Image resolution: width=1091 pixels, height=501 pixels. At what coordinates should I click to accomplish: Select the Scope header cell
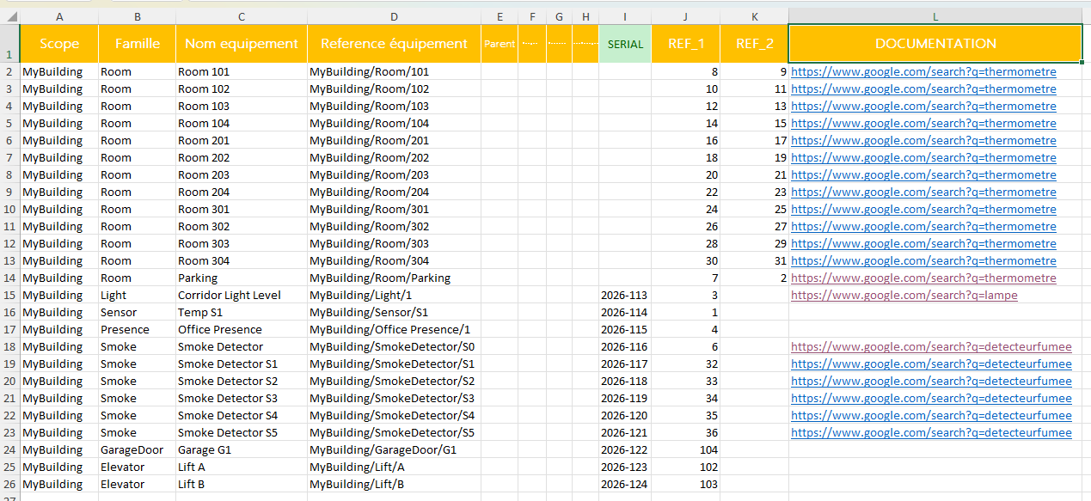tap(59, 44)
